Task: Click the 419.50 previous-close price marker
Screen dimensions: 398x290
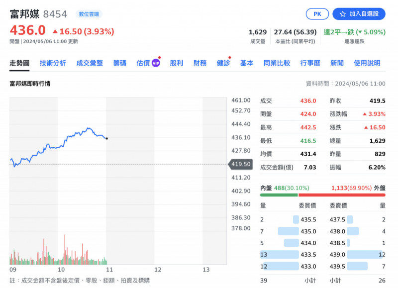Action: (x=240, y=164)
